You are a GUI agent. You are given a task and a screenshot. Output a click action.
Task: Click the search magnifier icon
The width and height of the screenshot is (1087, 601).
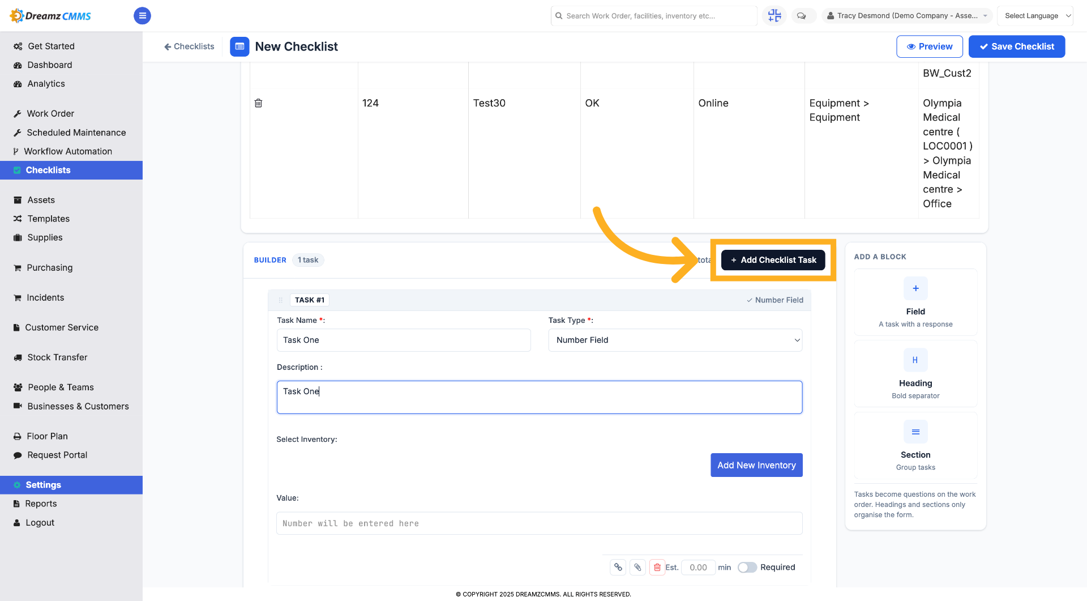point(559,16)
